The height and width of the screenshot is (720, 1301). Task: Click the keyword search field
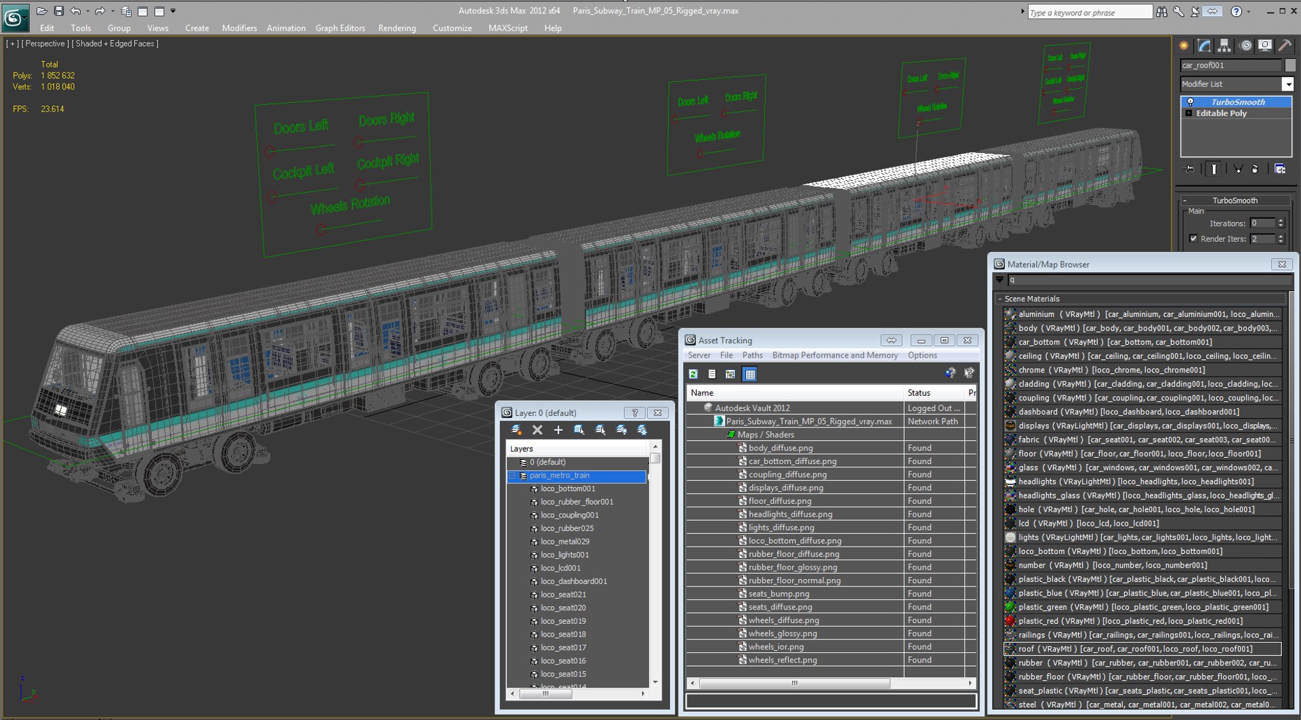pos(1089,12)
